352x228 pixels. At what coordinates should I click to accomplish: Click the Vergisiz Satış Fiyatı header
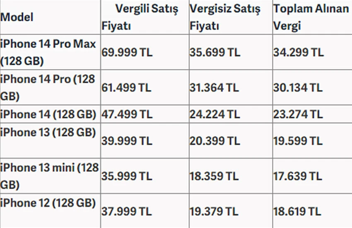click(x=225, y=17)
